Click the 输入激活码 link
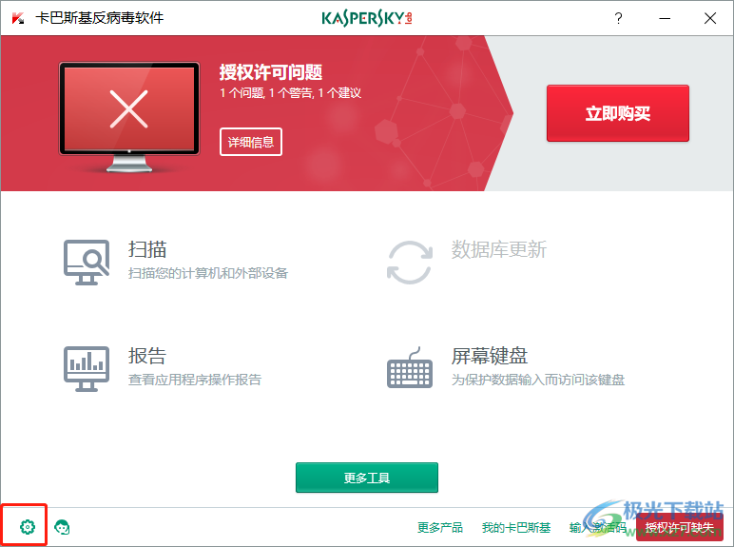Viewport: 734px width, 547px height. click(x=598, y=528)
